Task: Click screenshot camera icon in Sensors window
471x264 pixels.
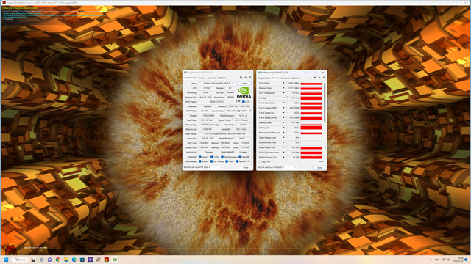Action: pos(314,77)
